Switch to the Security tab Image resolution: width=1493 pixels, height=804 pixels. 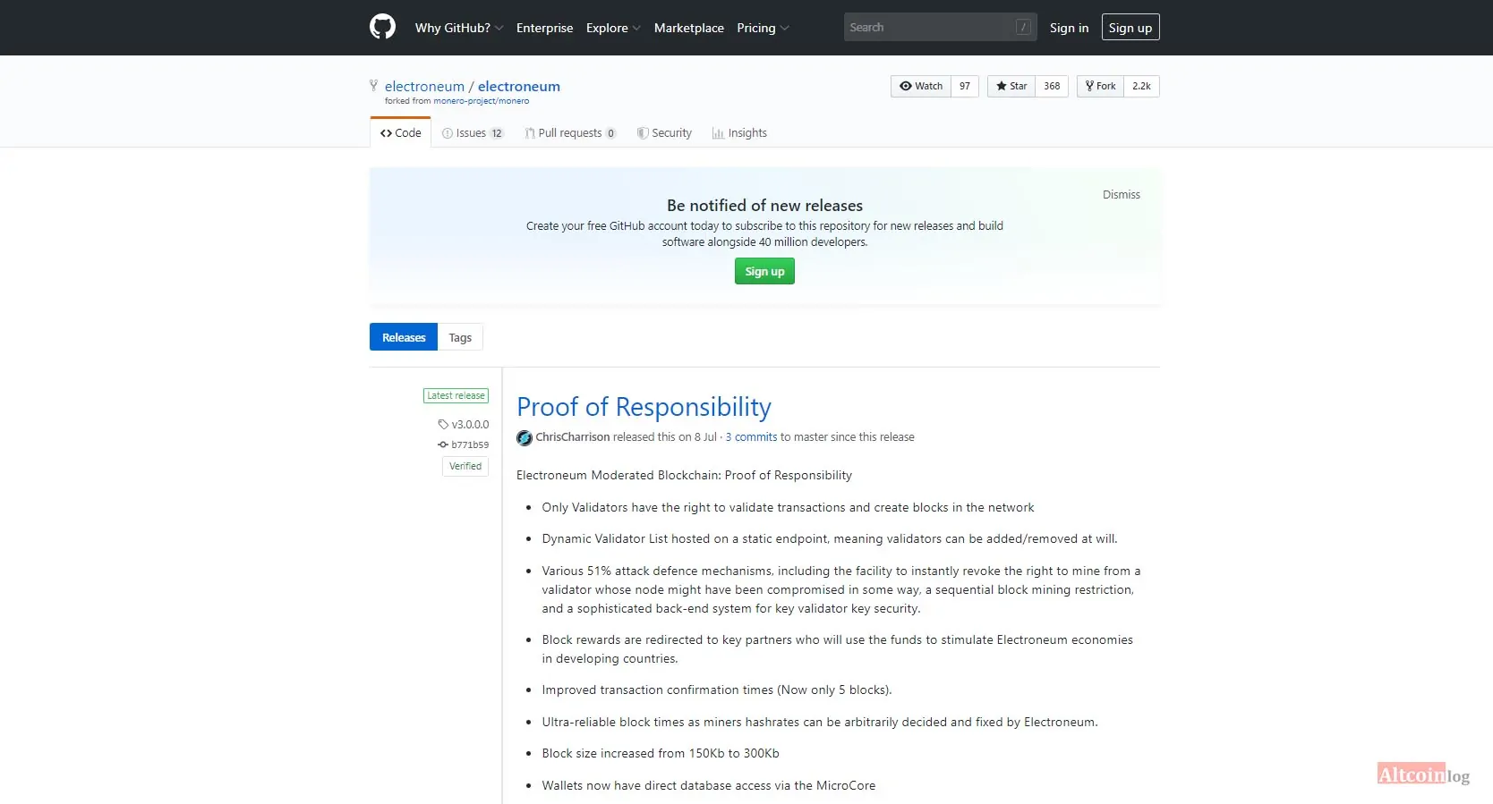[664, 132]
